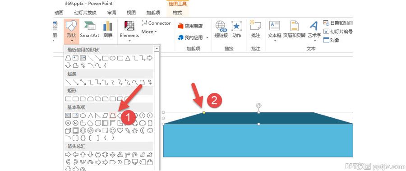Viewport: 406px width, 171px height.
Task: Open the 视图 tab
Action: [x=131, y=13]
